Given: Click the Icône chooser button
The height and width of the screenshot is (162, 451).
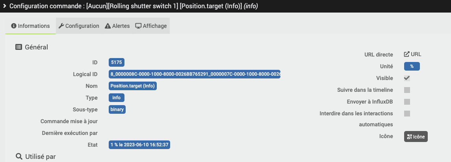Looking at the screenshot, I should [x=416, y=137].
